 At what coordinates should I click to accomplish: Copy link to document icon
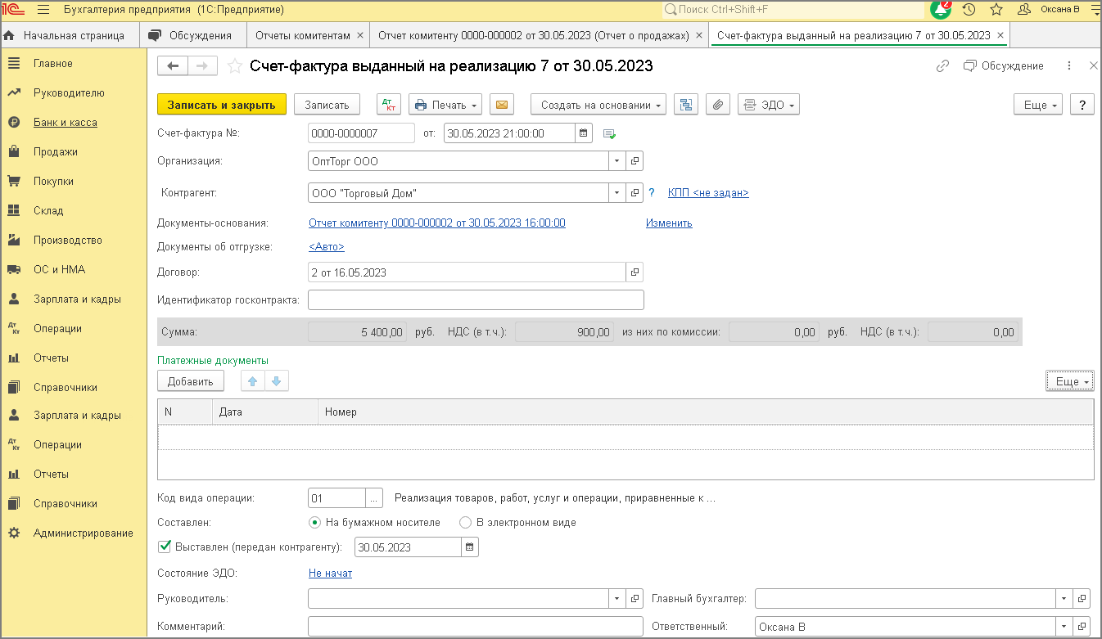(x=942, y=66)
